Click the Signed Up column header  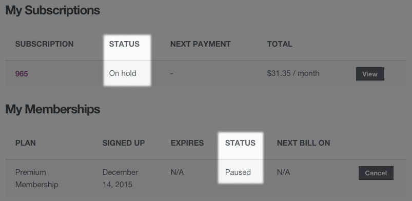[x=124, y=143]
